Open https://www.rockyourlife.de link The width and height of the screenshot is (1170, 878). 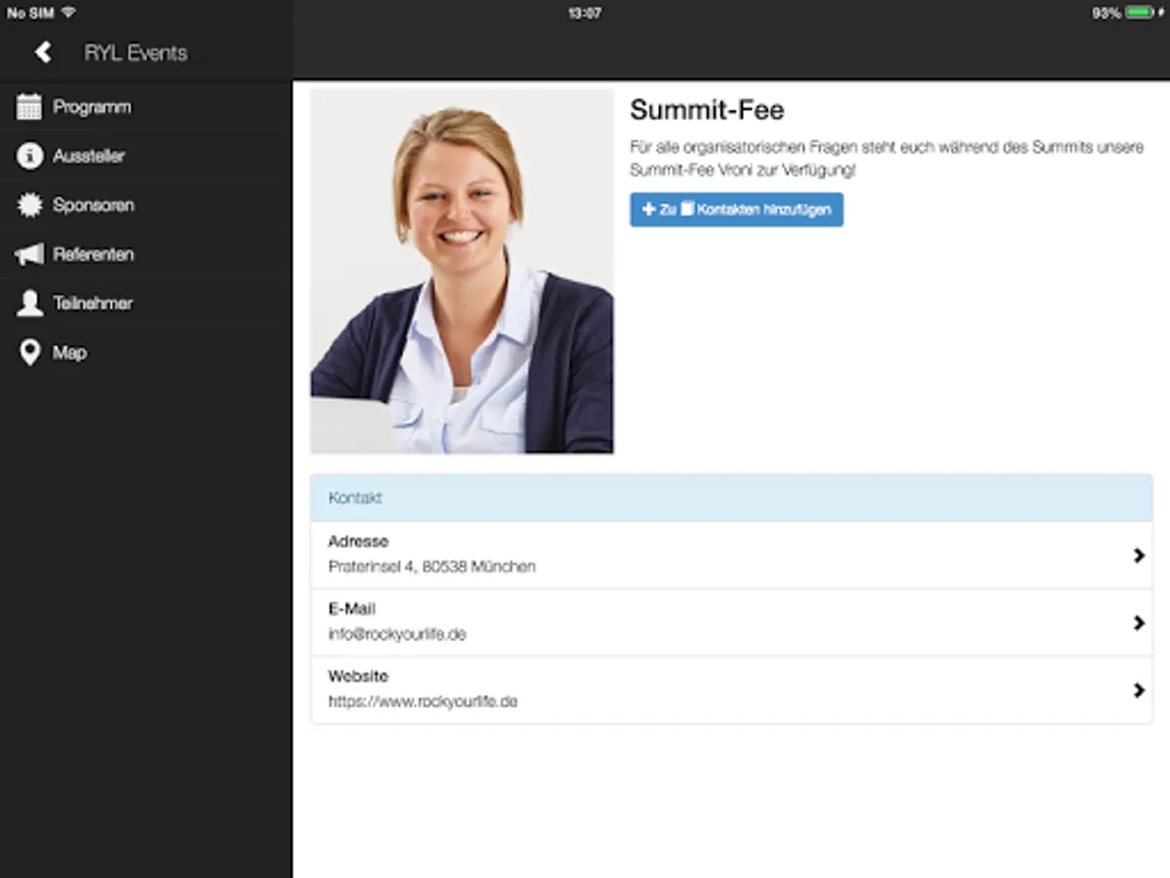(x=422, y=701)
